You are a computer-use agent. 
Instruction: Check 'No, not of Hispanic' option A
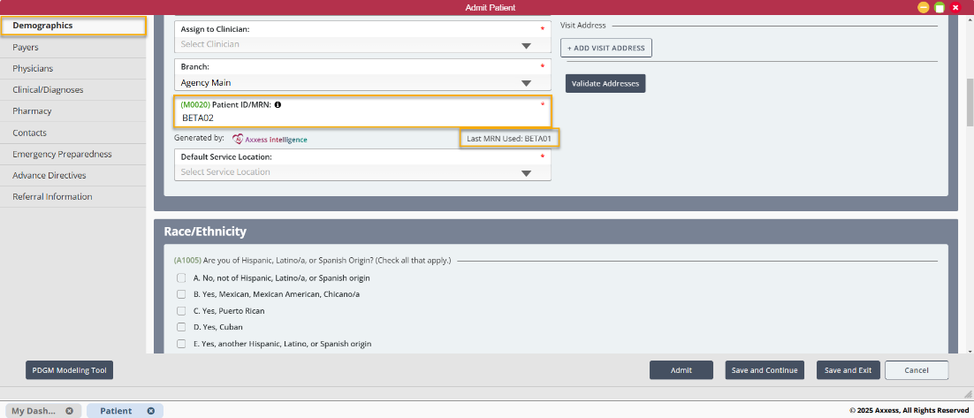click(181, 278)
